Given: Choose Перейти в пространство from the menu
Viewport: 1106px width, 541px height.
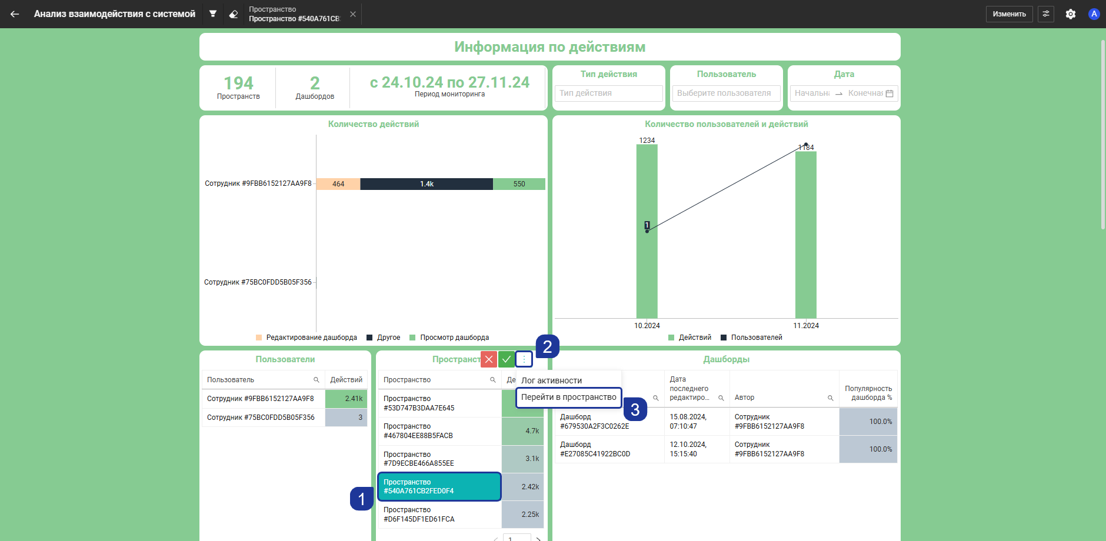Looking at the screenshot, I should 569,397.
